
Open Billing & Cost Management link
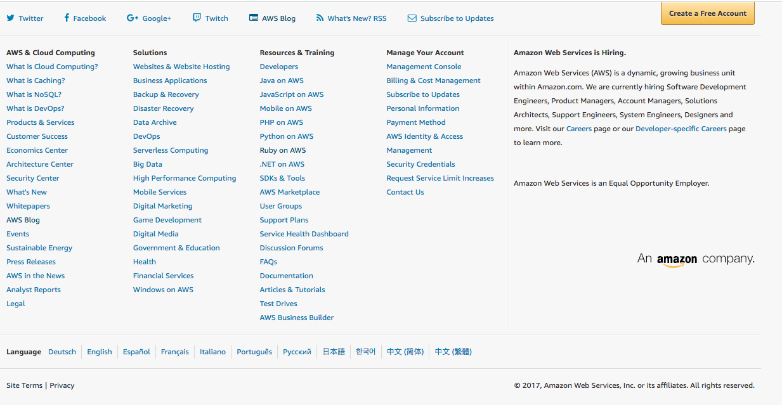click(x=434, y=80)
